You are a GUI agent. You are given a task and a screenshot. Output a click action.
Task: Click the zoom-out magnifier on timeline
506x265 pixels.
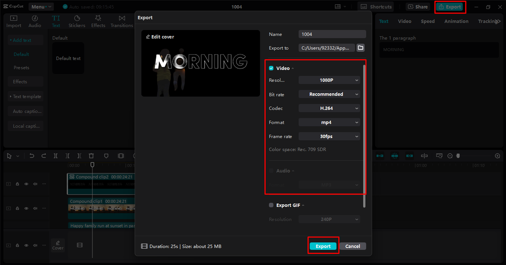[450, 156]
